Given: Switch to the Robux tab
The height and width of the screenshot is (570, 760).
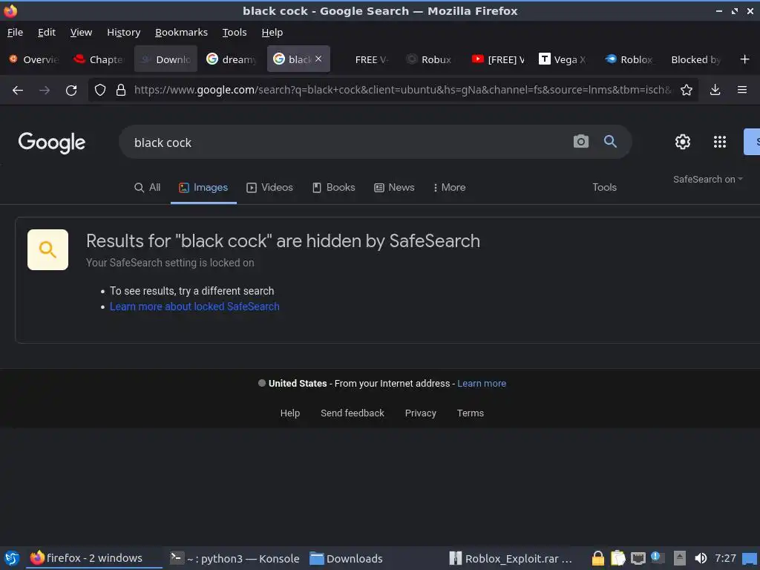Looking at the screenshot, I should coord(430,59).
